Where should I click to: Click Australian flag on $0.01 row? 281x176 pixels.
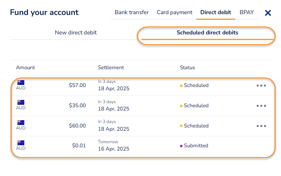tap(21, 143)
